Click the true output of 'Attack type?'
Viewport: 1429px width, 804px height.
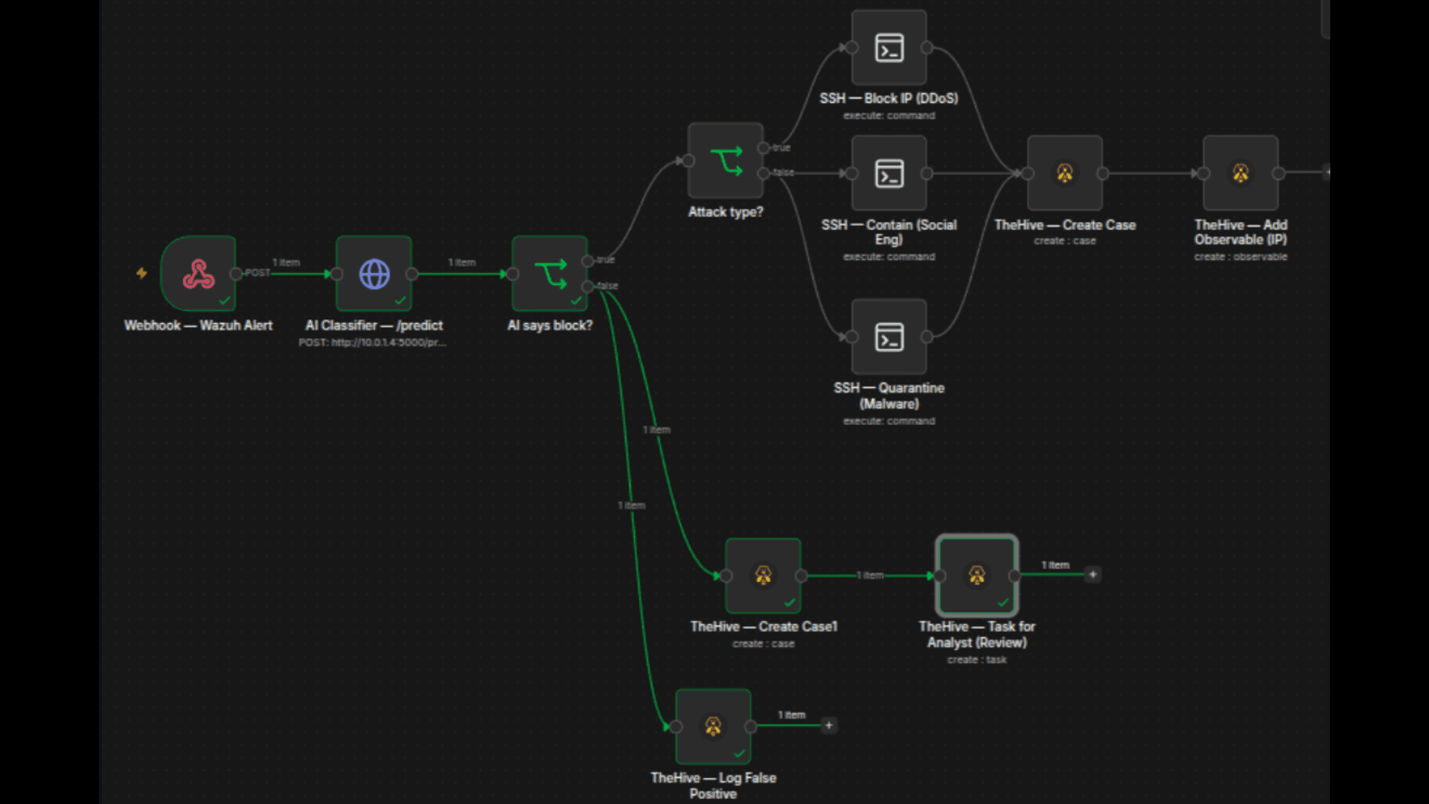(764, 148)
